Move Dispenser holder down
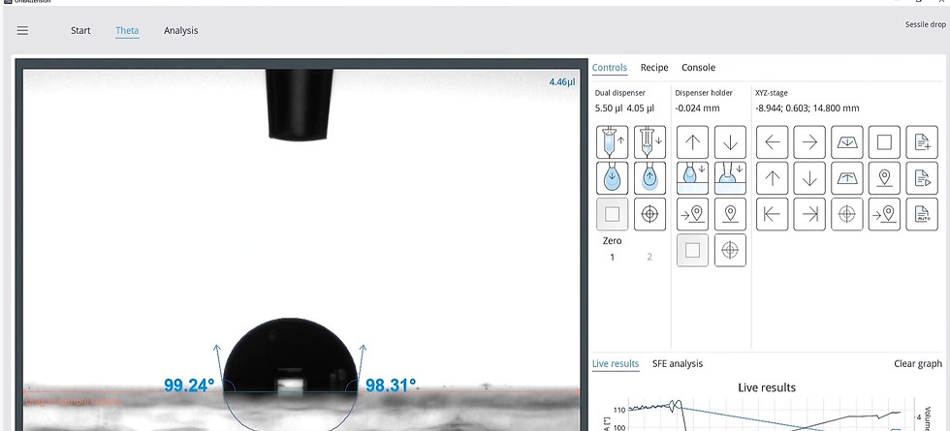 point(730,141)
